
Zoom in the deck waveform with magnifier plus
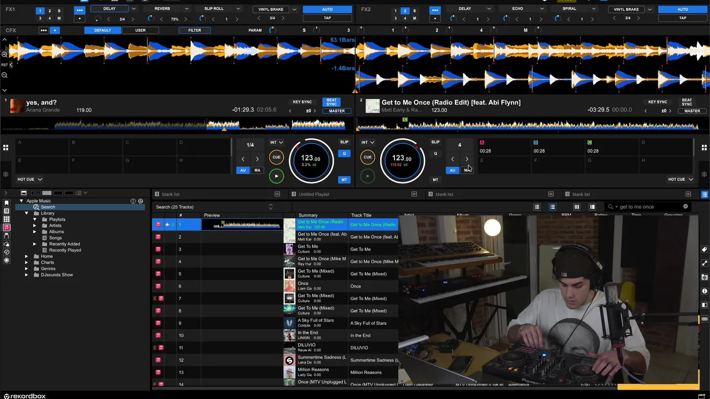tap(4, 54)
